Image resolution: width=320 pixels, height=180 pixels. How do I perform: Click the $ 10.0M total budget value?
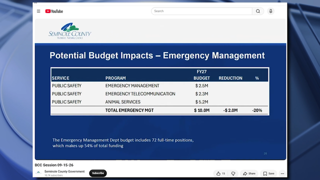pos(201,110)
